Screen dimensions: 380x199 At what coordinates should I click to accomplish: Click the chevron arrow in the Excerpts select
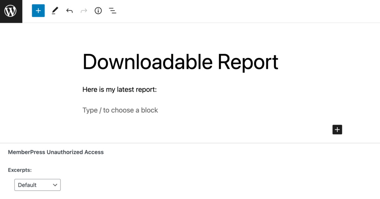55,185
